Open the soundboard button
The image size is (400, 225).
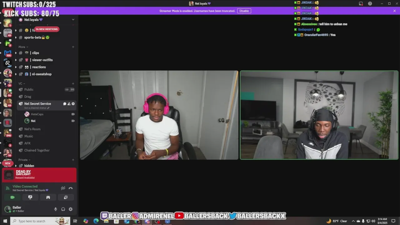[66, 197]
